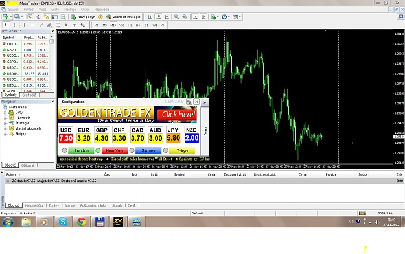Click the yellow coin icon beside Nový pokyn
The width and height of the screenshot is (405, 254).
[x=100, y=17]
